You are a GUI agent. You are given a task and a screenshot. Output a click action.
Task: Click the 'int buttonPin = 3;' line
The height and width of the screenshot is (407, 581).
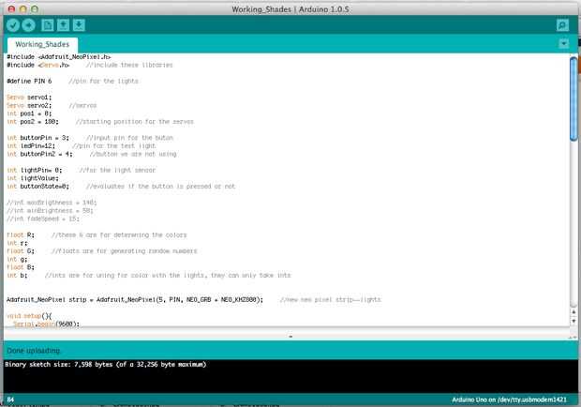click(x=37, y=138)
